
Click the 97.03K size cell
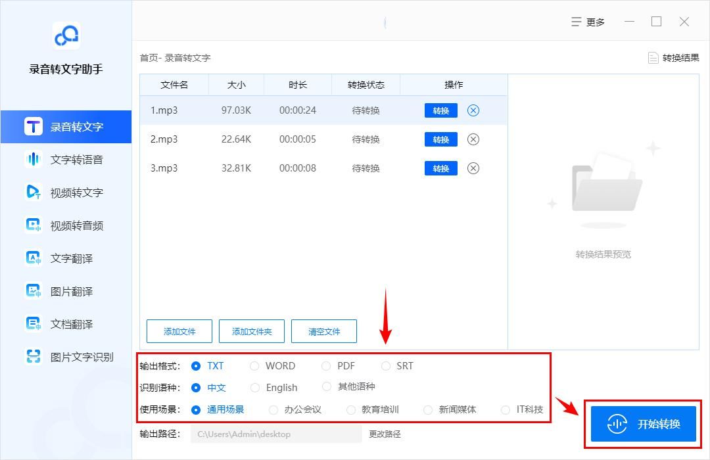(236, 110)
